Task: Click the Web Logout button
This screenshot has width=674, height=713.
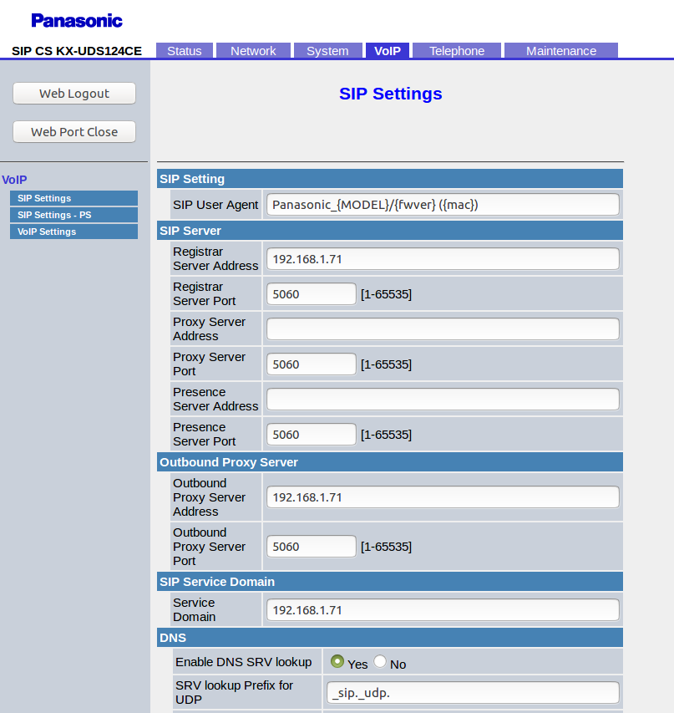Action: point(73,93)
